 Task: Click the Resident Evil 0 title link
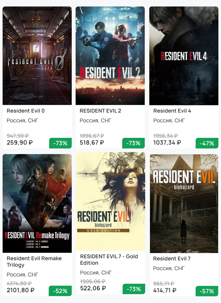click(26, 111)
